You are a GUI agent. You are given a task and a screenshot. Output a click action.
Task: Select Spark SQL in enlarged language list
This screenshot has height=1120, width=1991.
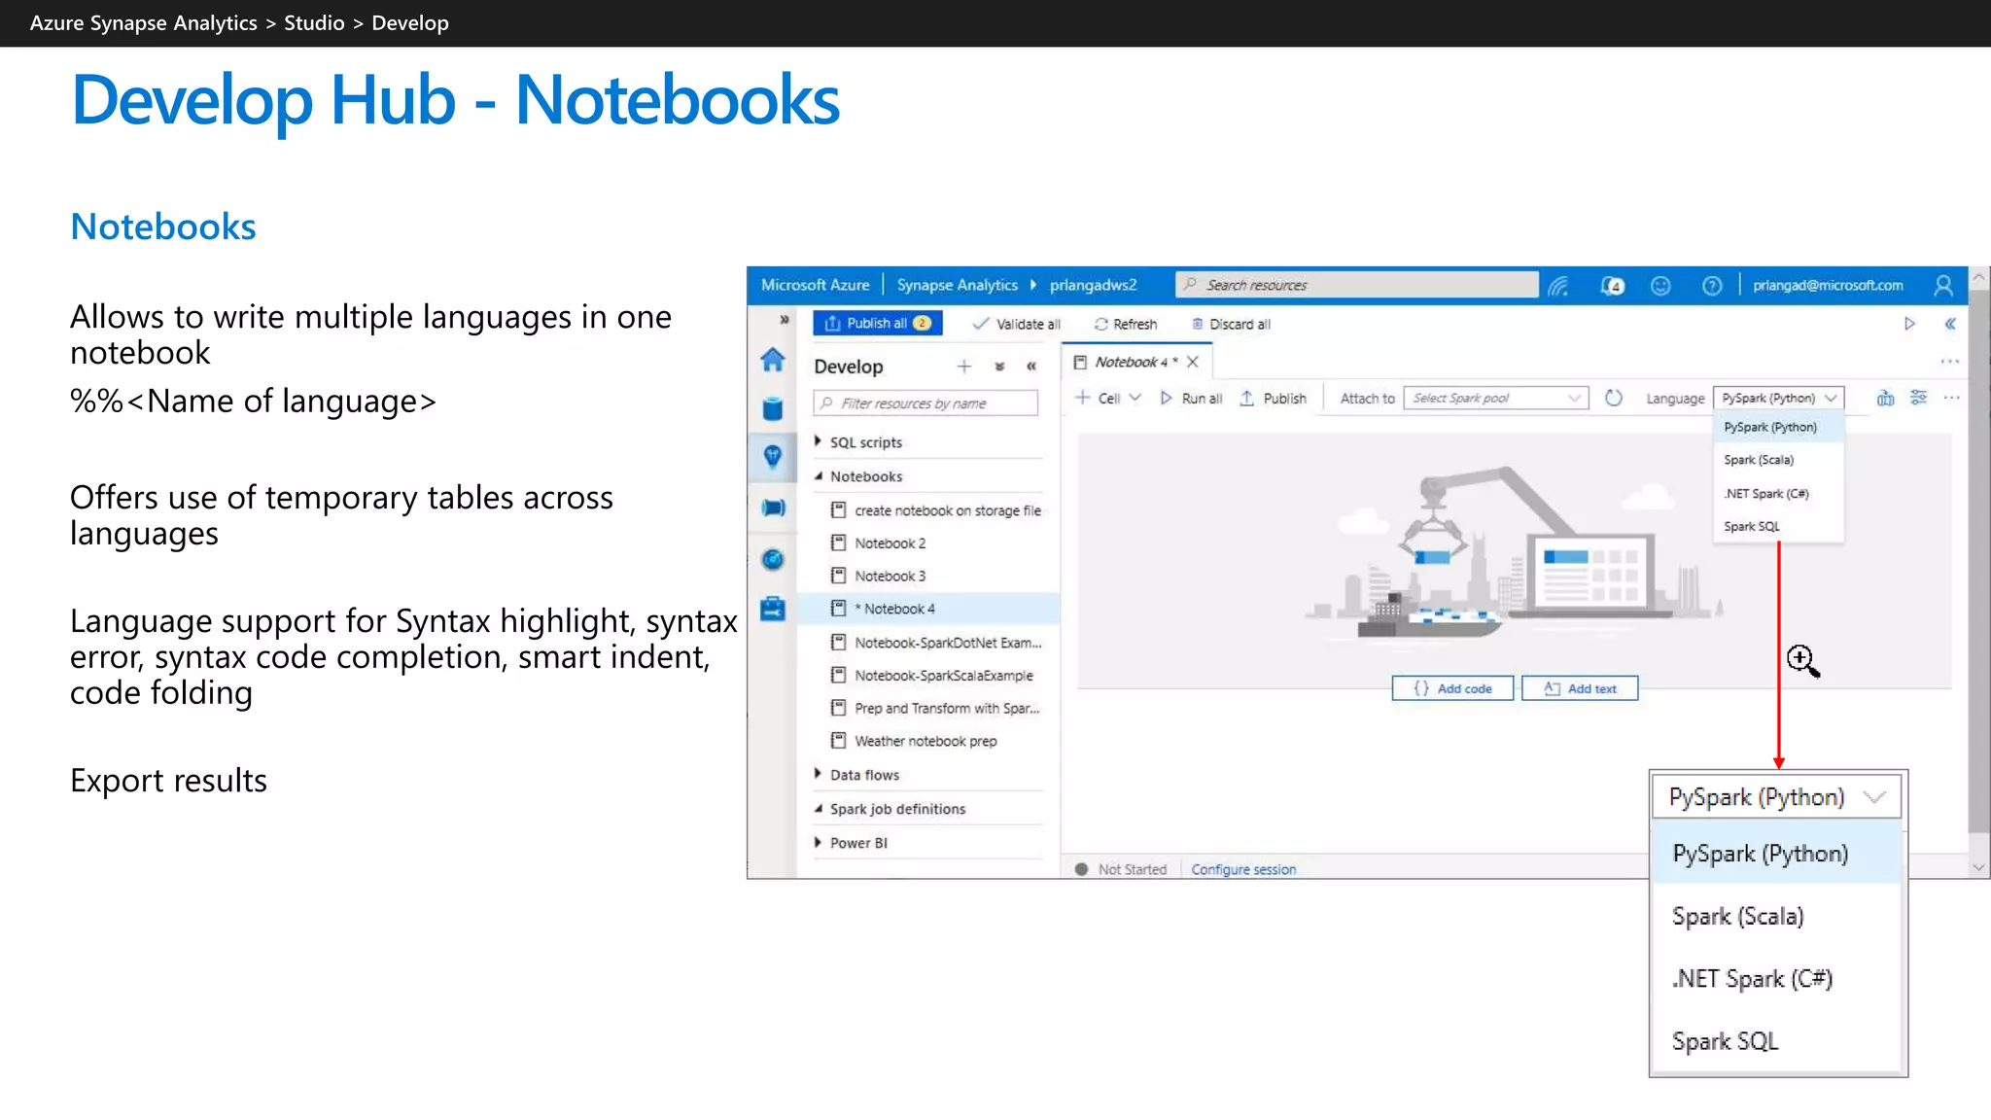pos(1776,1041)
